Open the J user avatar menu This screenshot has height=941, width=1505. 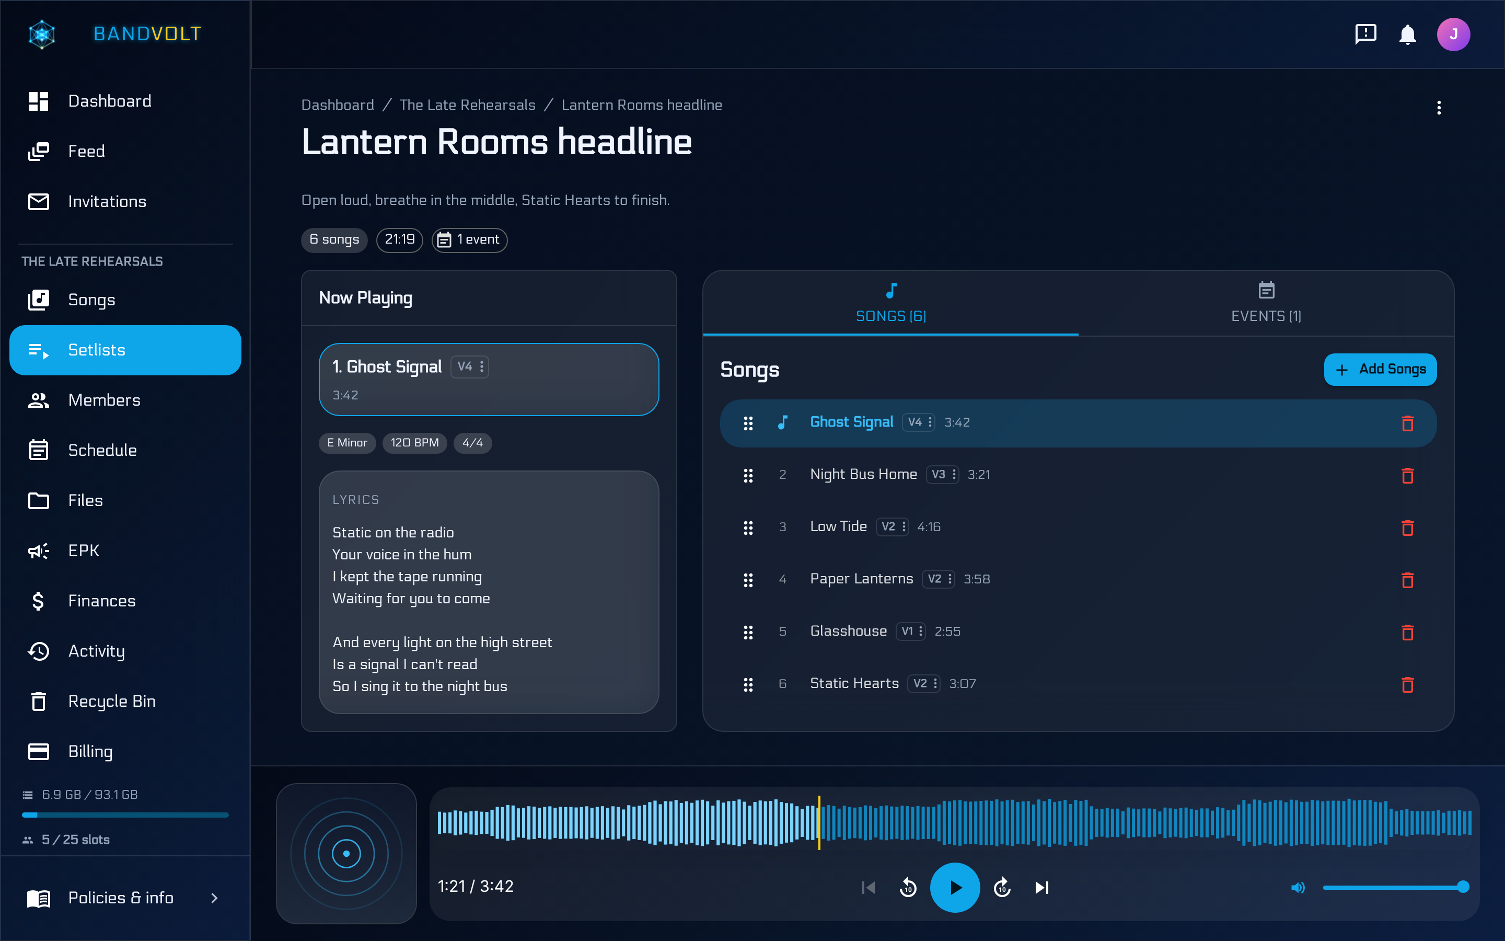1453,33
